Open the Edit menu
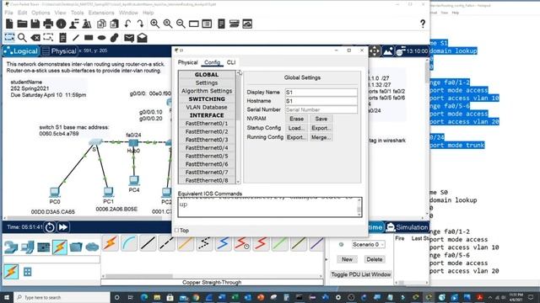 (x=23, y=13)
